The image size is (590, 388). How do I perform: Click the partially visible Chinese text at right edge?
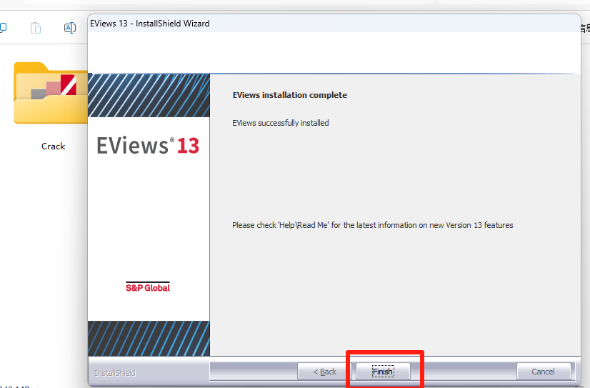click(x=585, y=28)
